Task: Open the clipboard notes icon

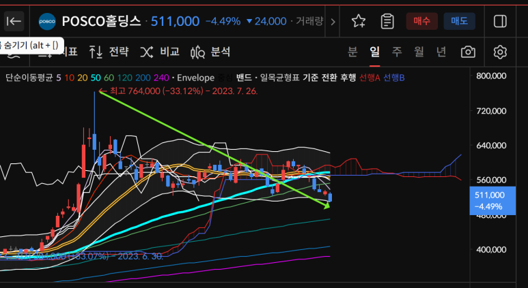Action: [x=387, y=22]
